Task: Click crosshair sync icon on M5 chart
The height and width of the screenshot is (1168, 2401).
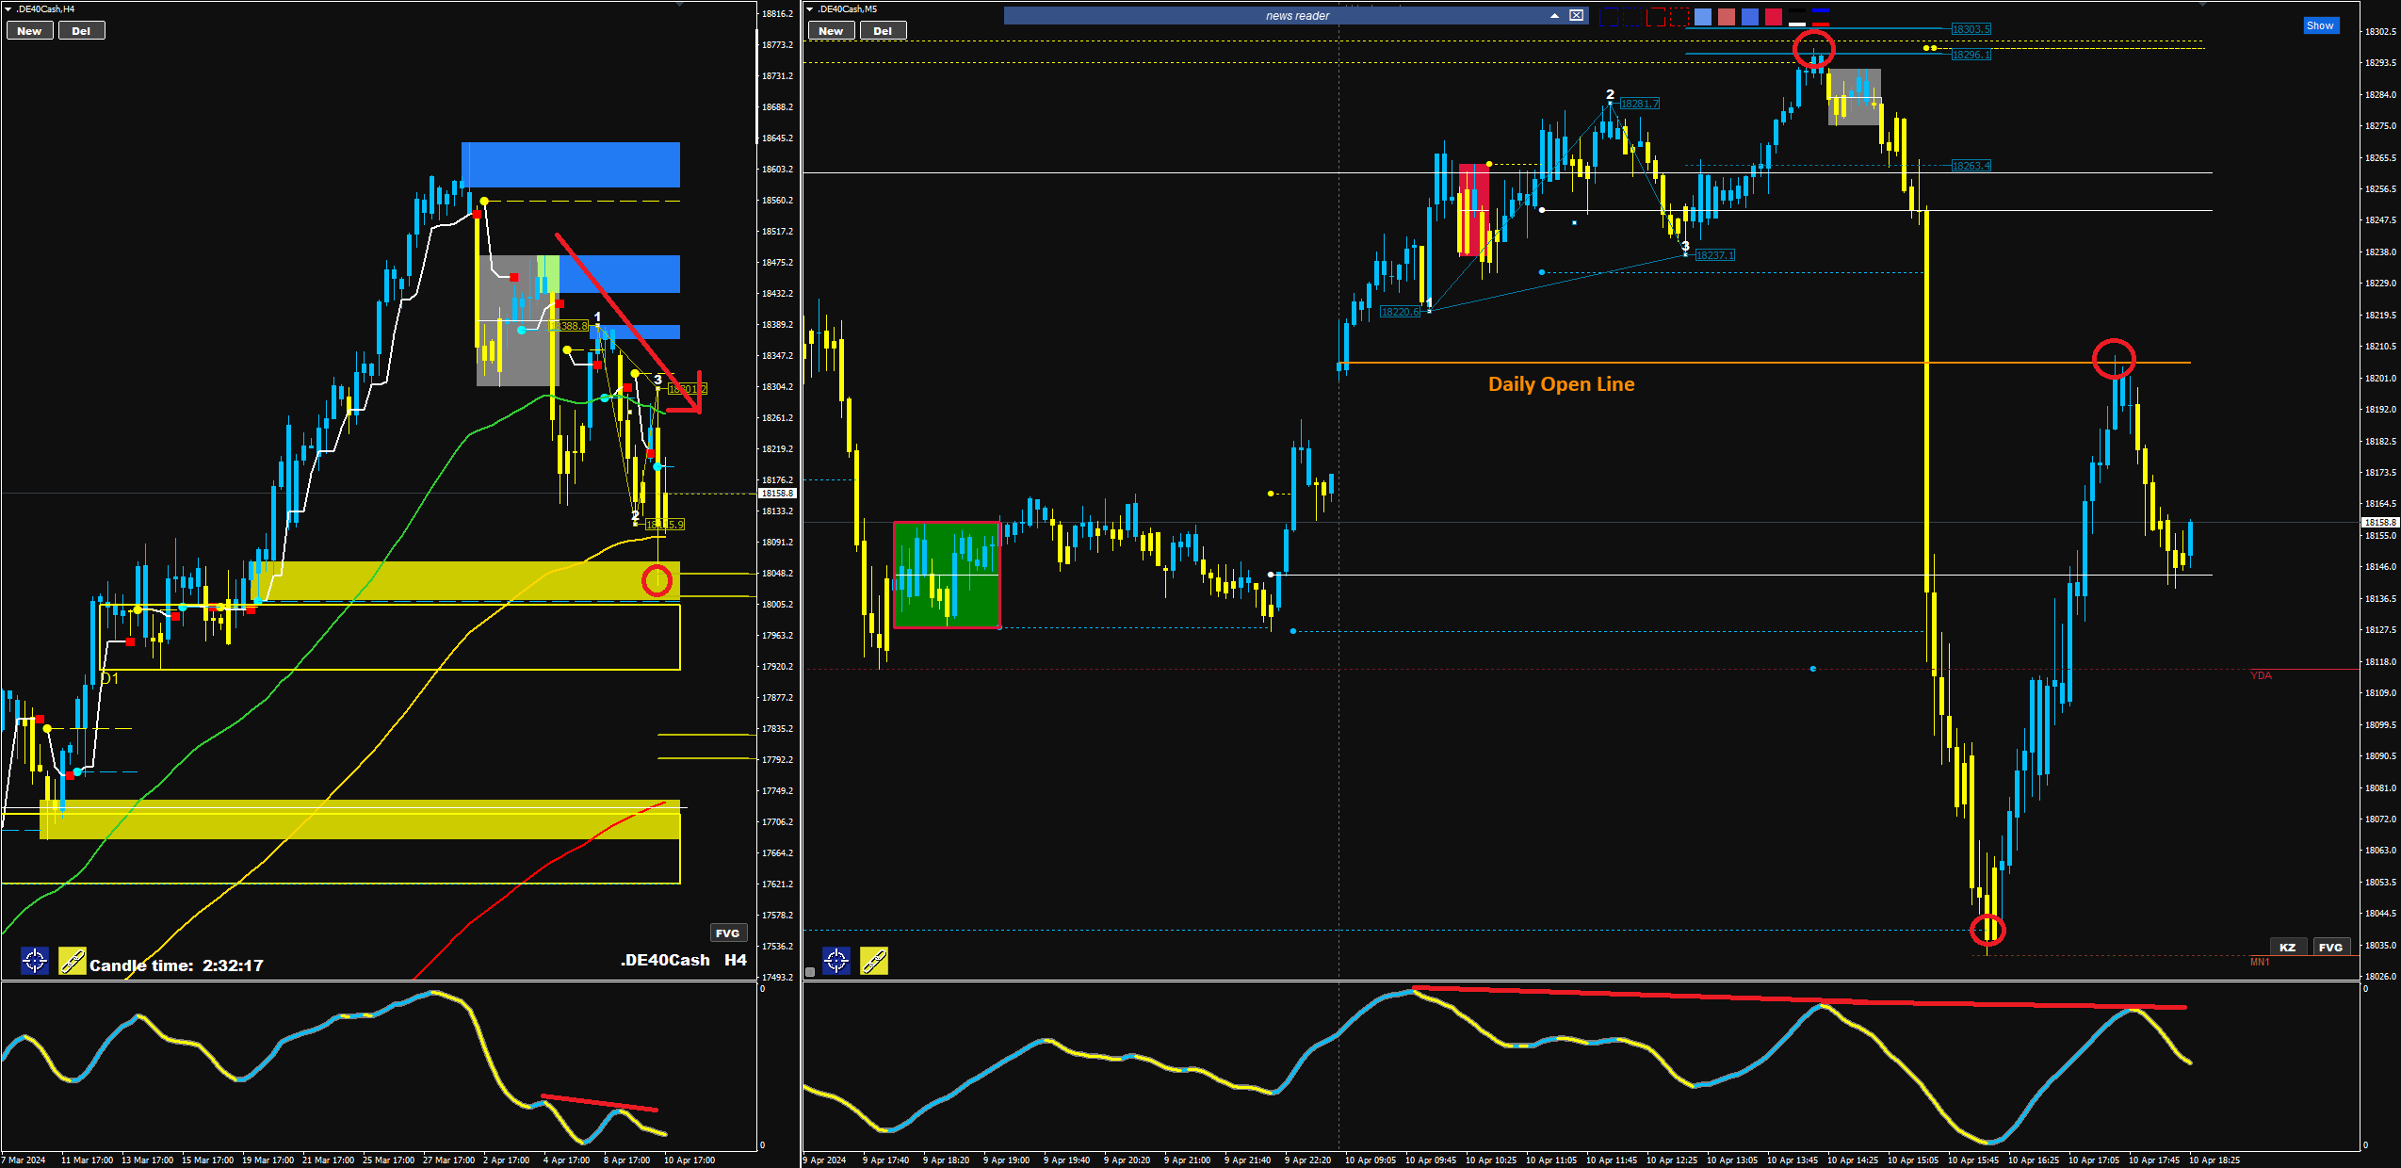Action: pyautogui.click(x=836, y=961)
